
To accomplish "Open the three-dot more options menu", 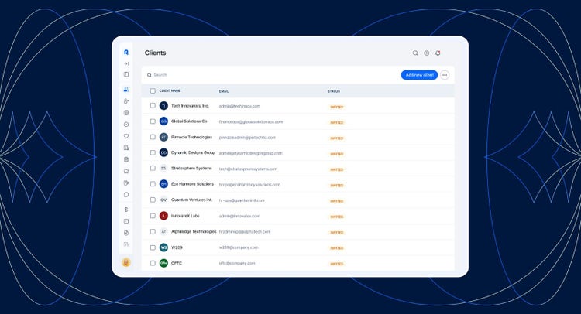I will pos(445,75).
